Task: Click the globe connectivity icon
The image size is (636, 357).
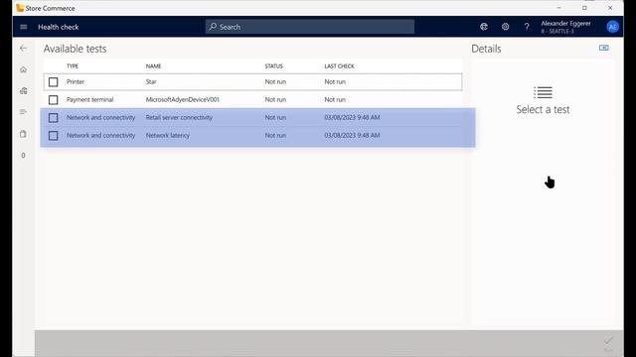Action: pos(484,27)
